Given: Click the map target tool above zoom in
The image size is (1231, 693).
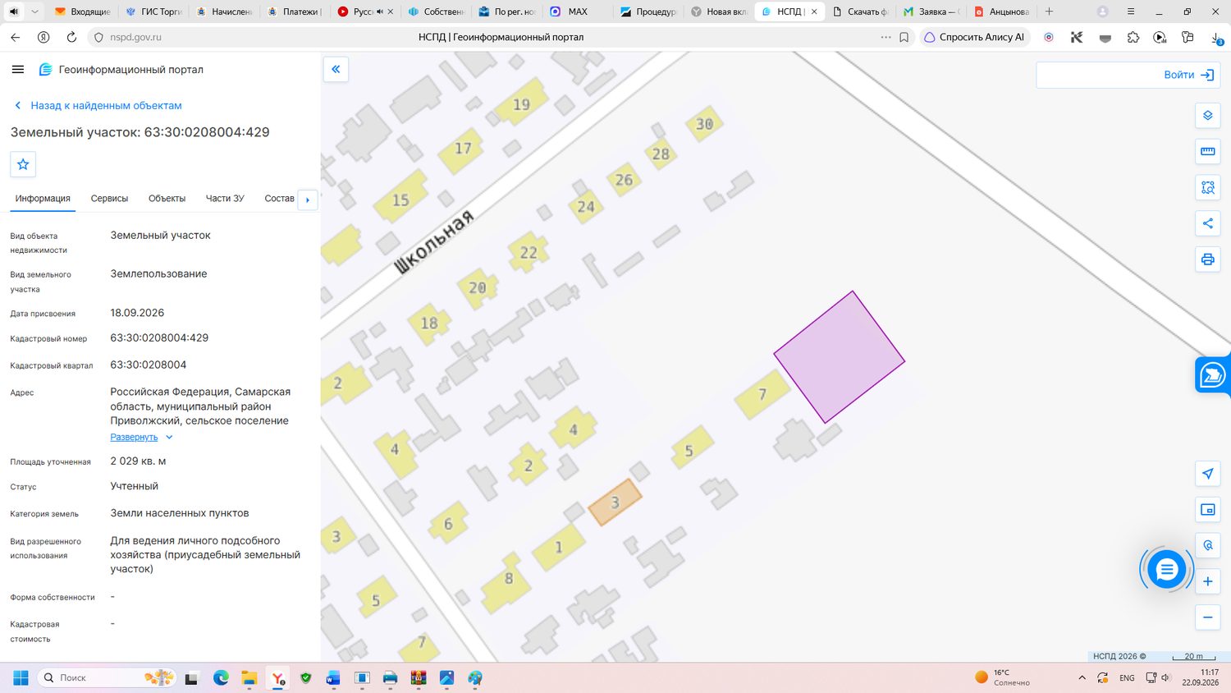Looking at the screenshot, I should (x=1208, y=545).
